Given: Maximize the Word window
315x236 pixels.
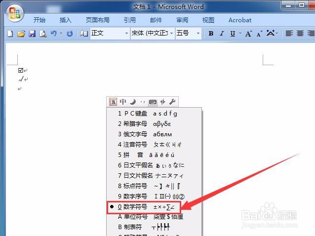Looking at the screenshot, I should coord(301,5).
